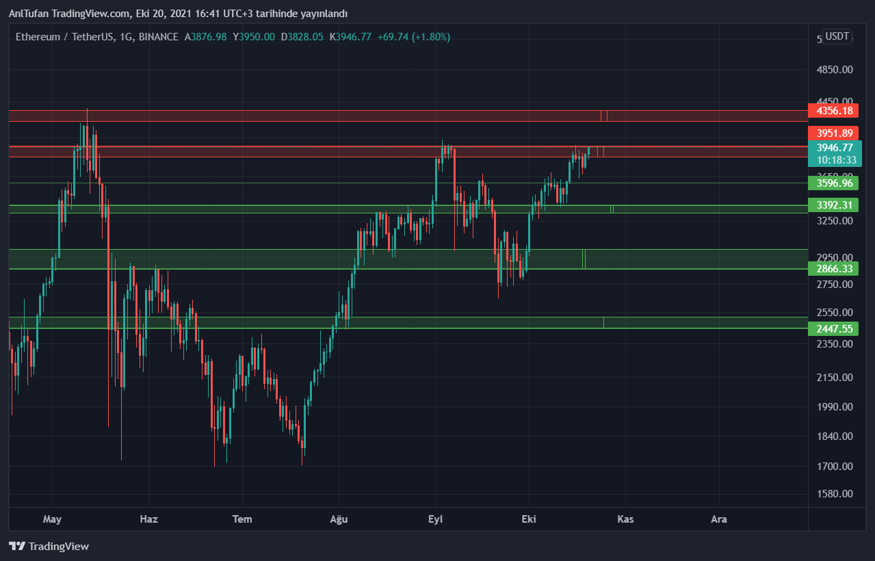This screenshot has height=561, width=875.
Task: Click the Haz label on time axis
Action: point(148,519)
